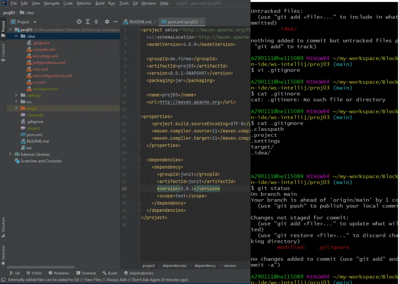Image resolution: width=399 pixels, height=284 pixels.
Task: Open the Run menu
Action: coord(112,3)
